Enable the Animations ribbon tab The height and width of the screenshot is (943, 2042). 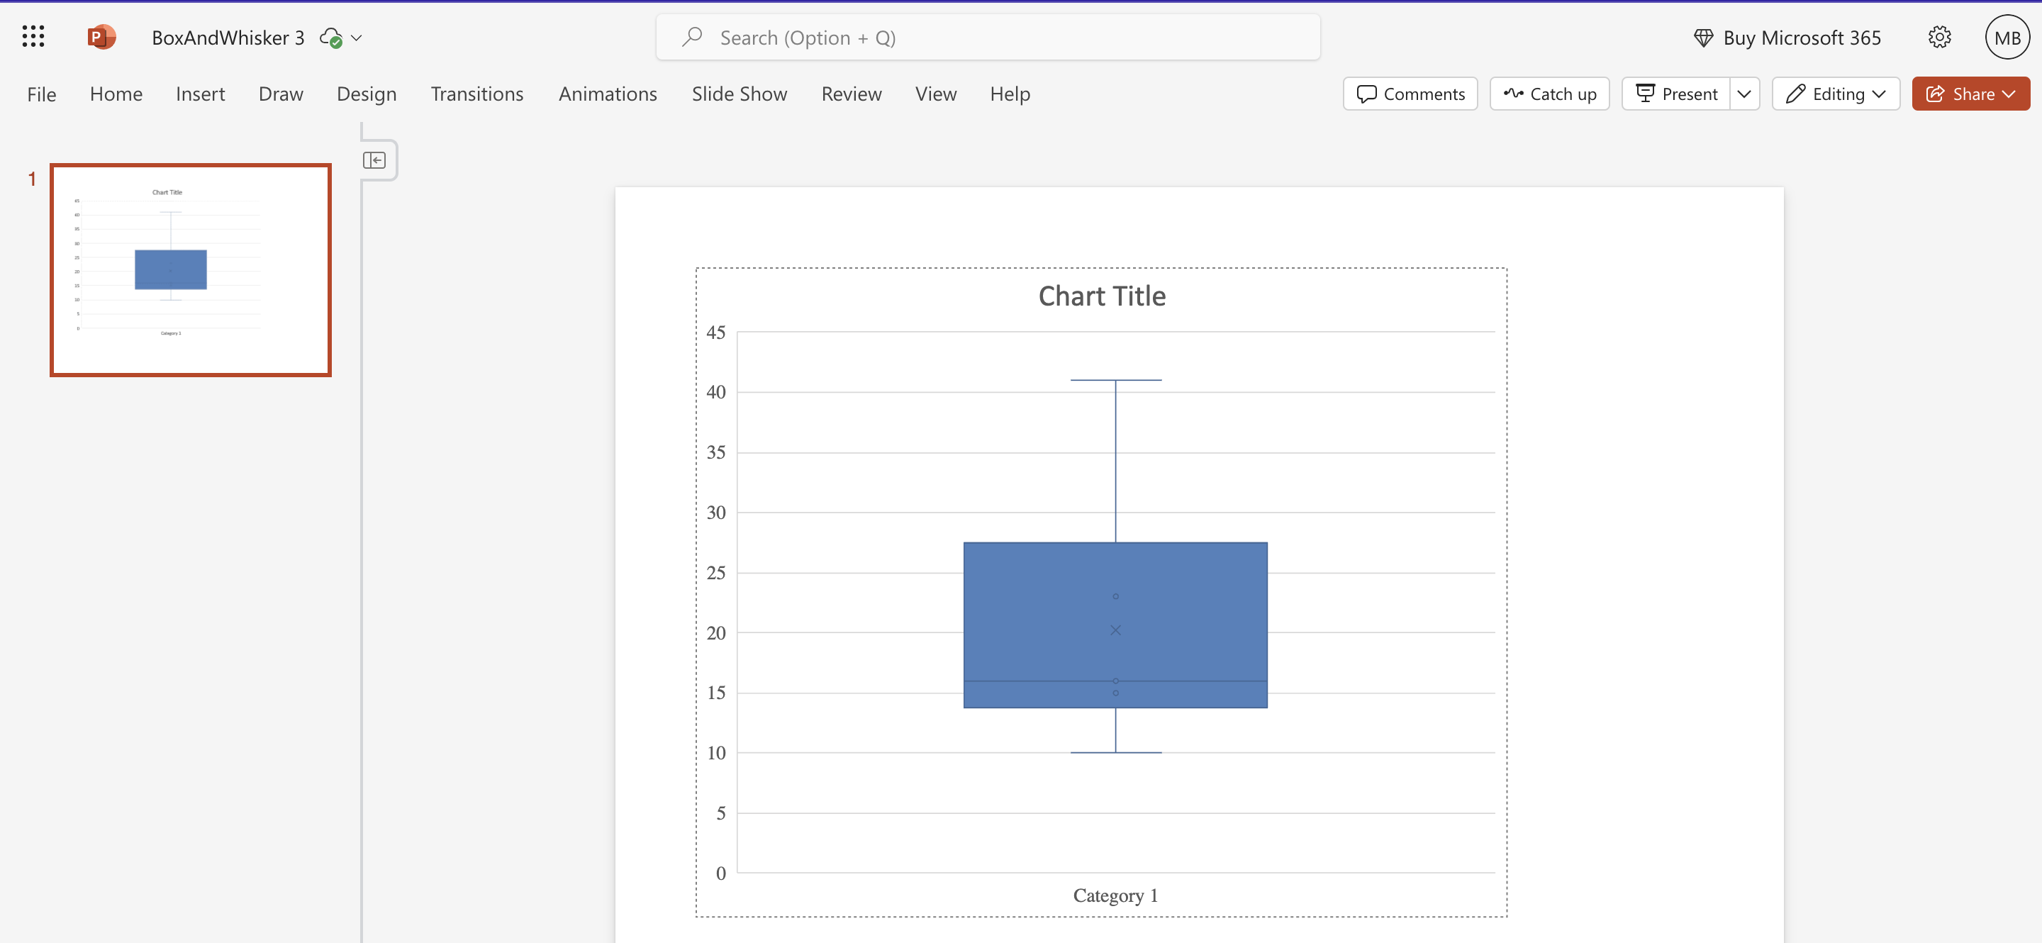[x=607, y=92]
